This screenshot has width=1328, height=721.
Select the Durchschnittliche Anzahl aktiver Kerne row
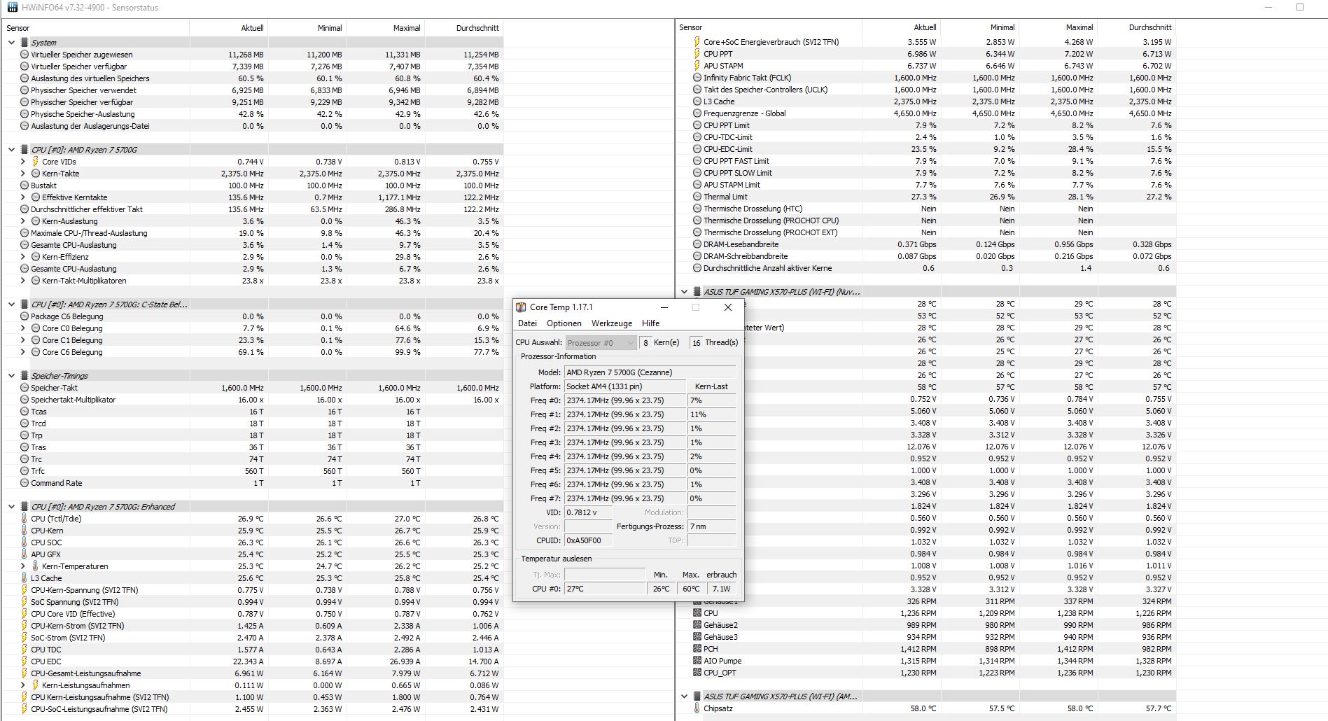(926, 268)
